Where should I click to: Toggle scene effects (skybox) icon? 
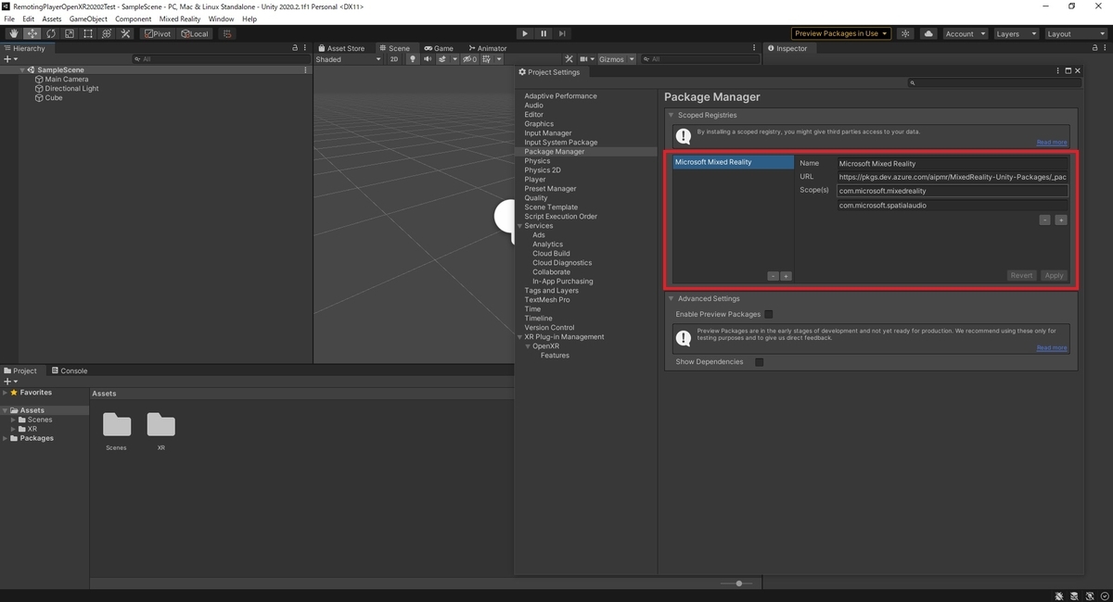[x=444, y=59]
